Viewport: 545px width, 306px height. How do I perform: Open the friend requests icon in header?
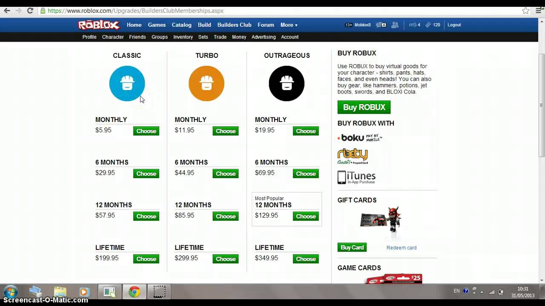[395, 25]
